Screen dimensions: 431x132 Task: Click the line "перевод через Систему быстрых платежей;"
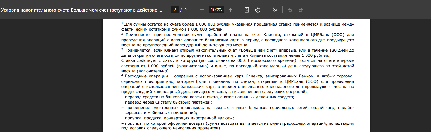tap(167, 102)
